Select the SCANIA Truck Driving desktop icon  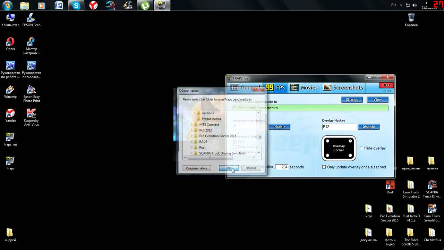click(x=432, y=189)
